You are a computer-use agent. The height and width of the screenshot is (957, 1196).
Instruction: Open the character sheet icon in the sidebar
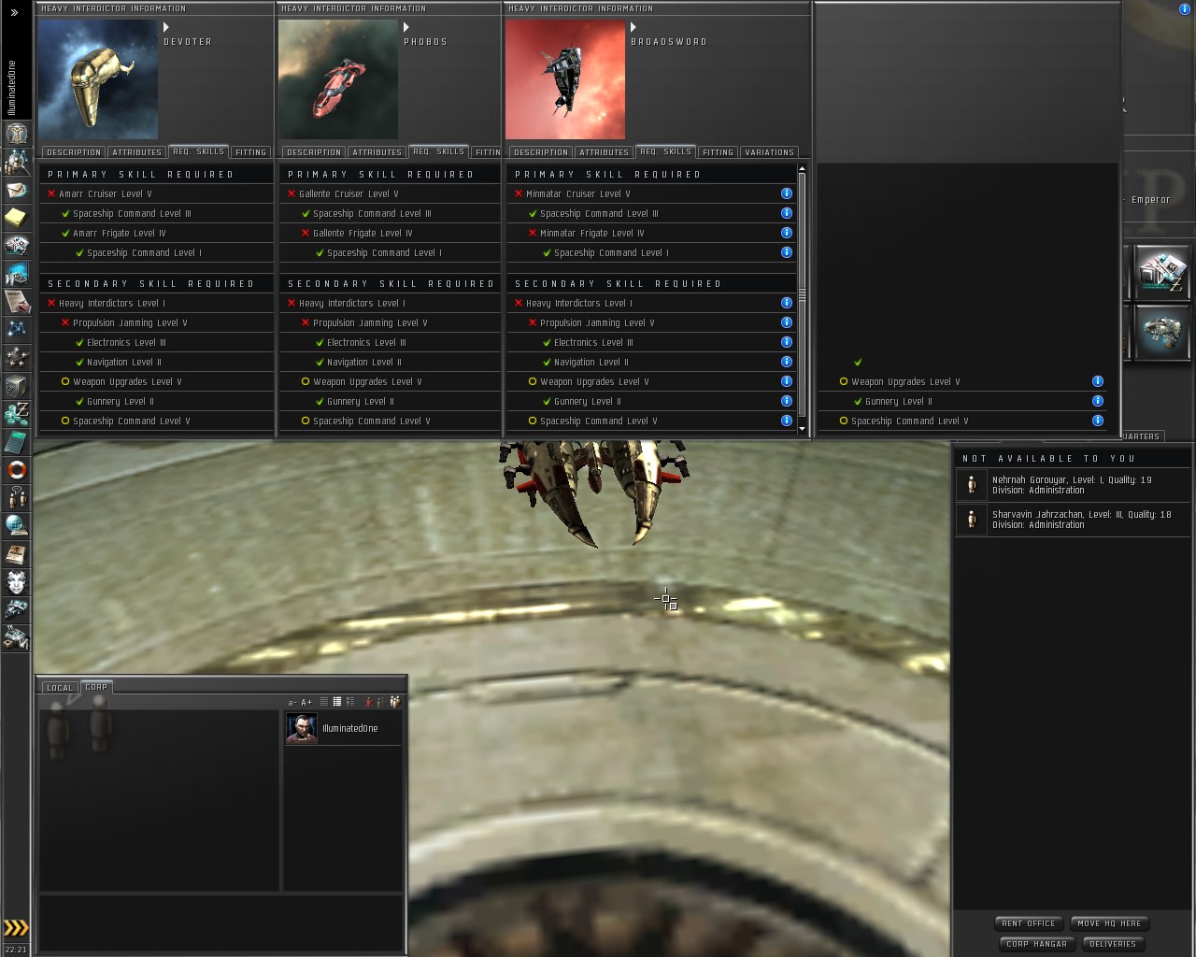point(16,134)
